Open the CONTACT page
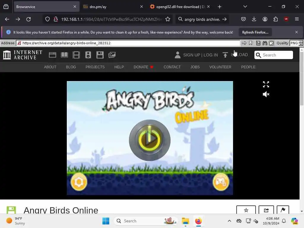Viewport: 304px width, 228px height. [x=172, y=67]
